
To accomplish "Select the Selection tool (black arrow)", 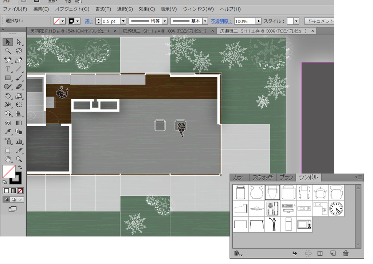I will click(x=8, y=42).
